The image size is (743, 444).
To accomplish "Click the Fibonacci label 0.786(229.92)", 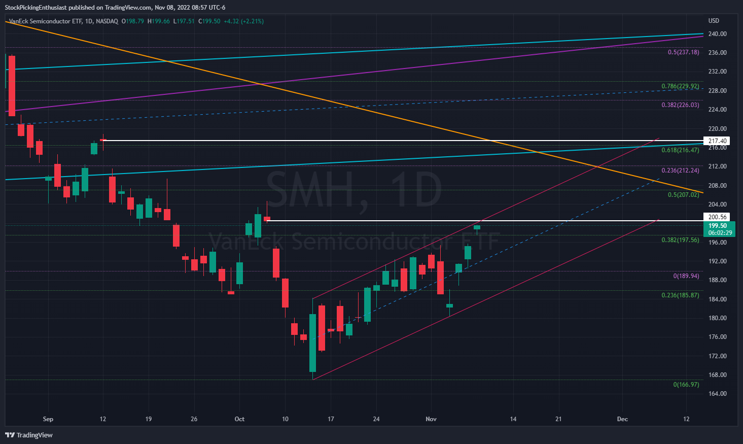I will click(680, 86).
